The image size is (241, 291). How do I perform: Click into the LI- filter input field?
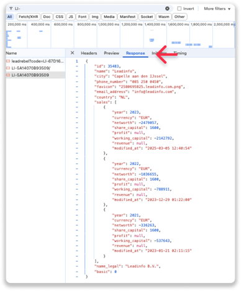click(89, 9)
